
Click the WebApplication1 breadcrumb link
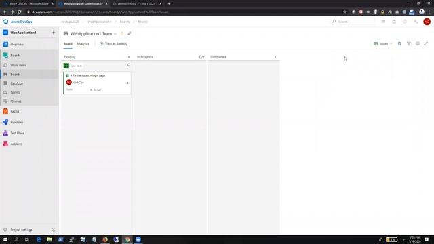(x=100, y=22)
